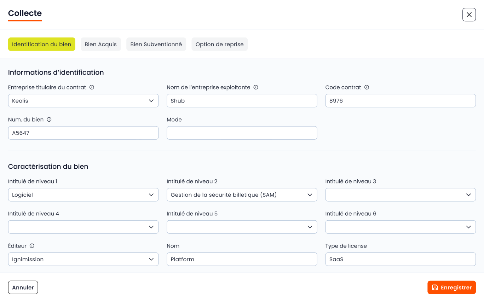
Task: Click info icon beside Num. du bien
Action: (49, 120)
